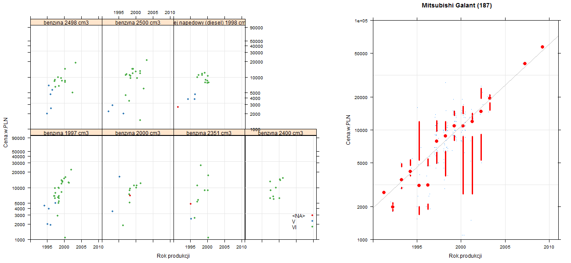
Task: Click the red data point in the benzyna 2351 panel
Action: point(191,204)
